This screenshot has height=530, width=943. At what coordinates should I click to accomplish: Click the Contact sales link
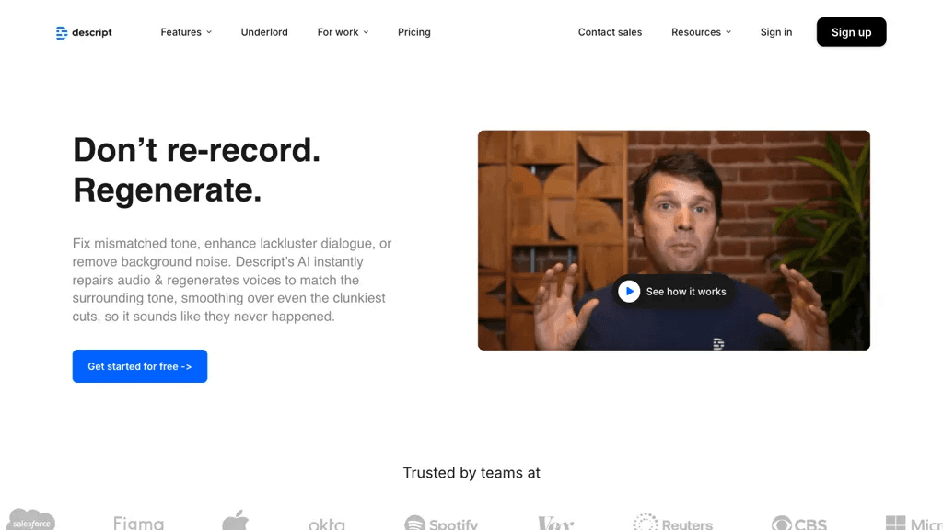610,32
